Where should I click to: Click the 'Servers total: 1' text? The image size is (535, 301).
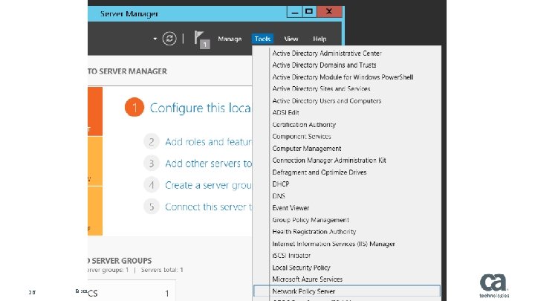(162, 270)
